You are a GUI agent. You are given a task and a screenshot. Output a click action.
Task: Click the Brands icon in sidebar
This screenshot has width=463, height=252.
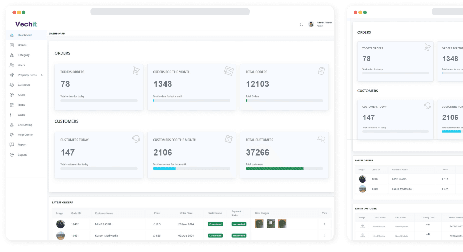pyautogui.click(x=12, y=45)
